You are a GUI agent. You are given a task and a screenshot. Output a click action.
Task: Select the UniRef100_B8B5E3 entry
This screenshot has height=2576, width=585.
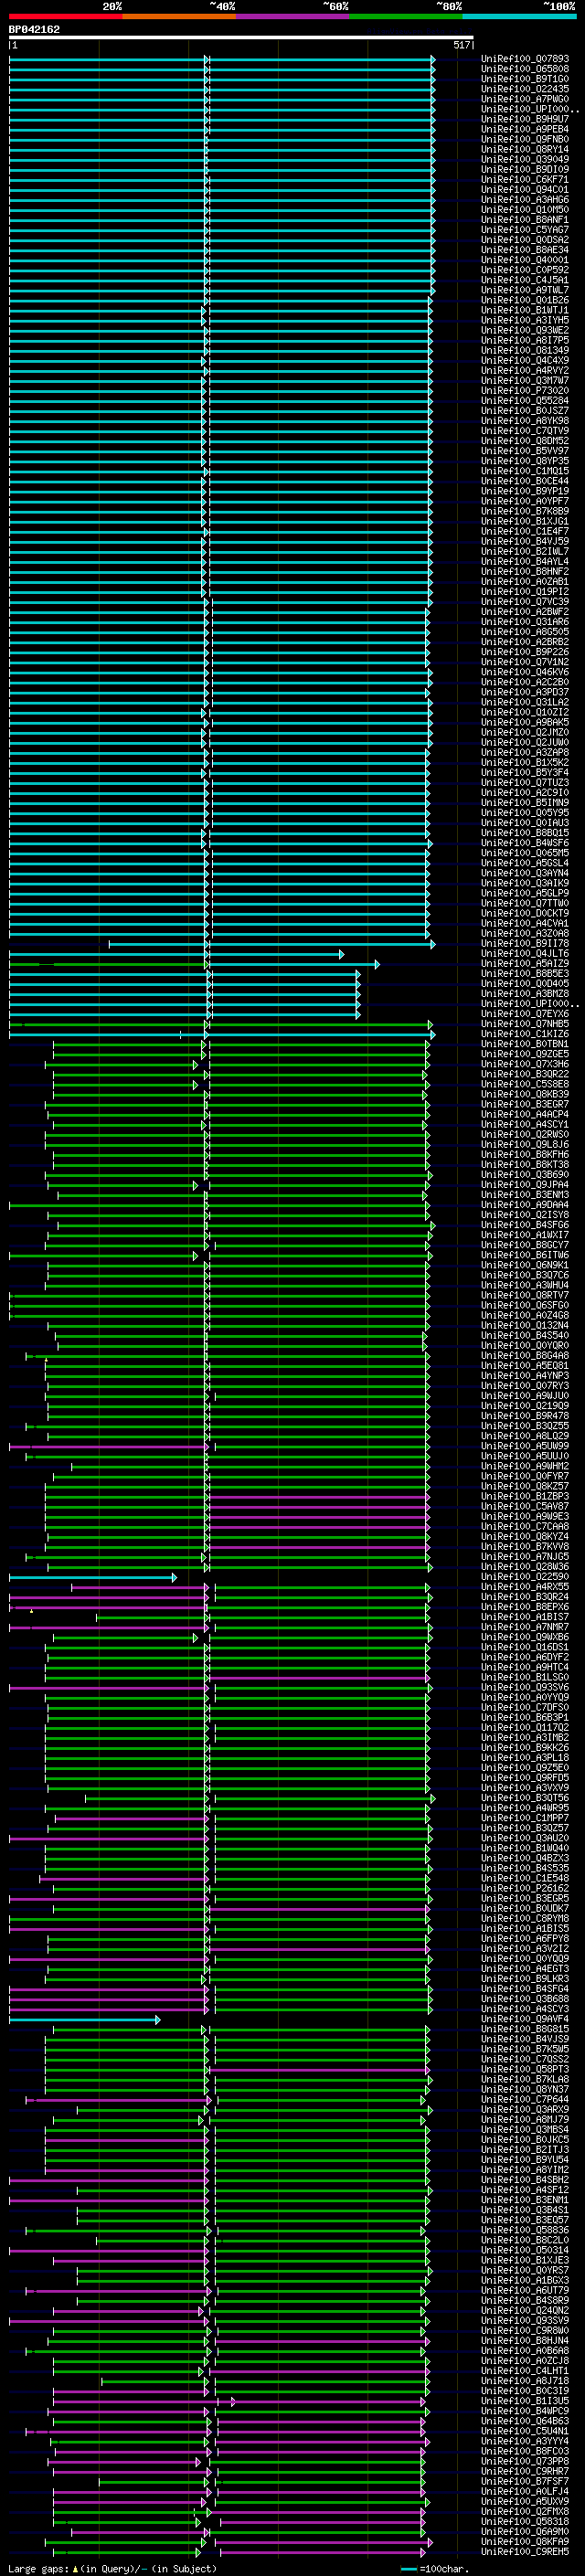(525, 974)
